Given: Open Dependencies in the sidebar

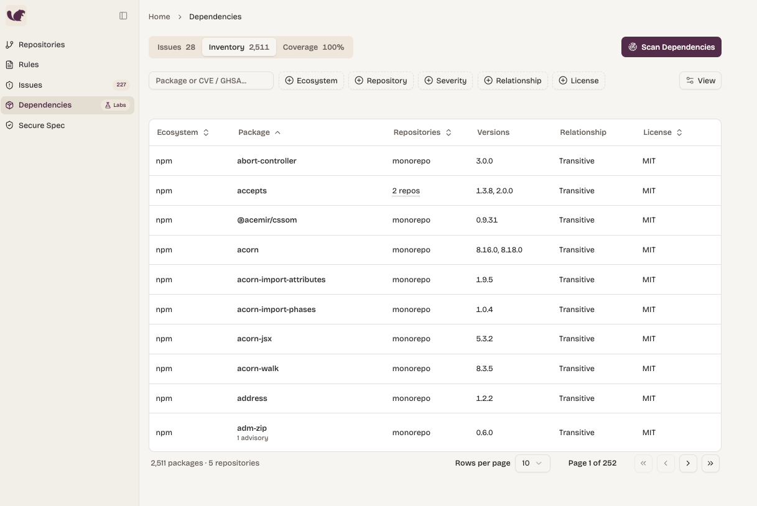Looking at the screenshot, I should click(67, 105).
